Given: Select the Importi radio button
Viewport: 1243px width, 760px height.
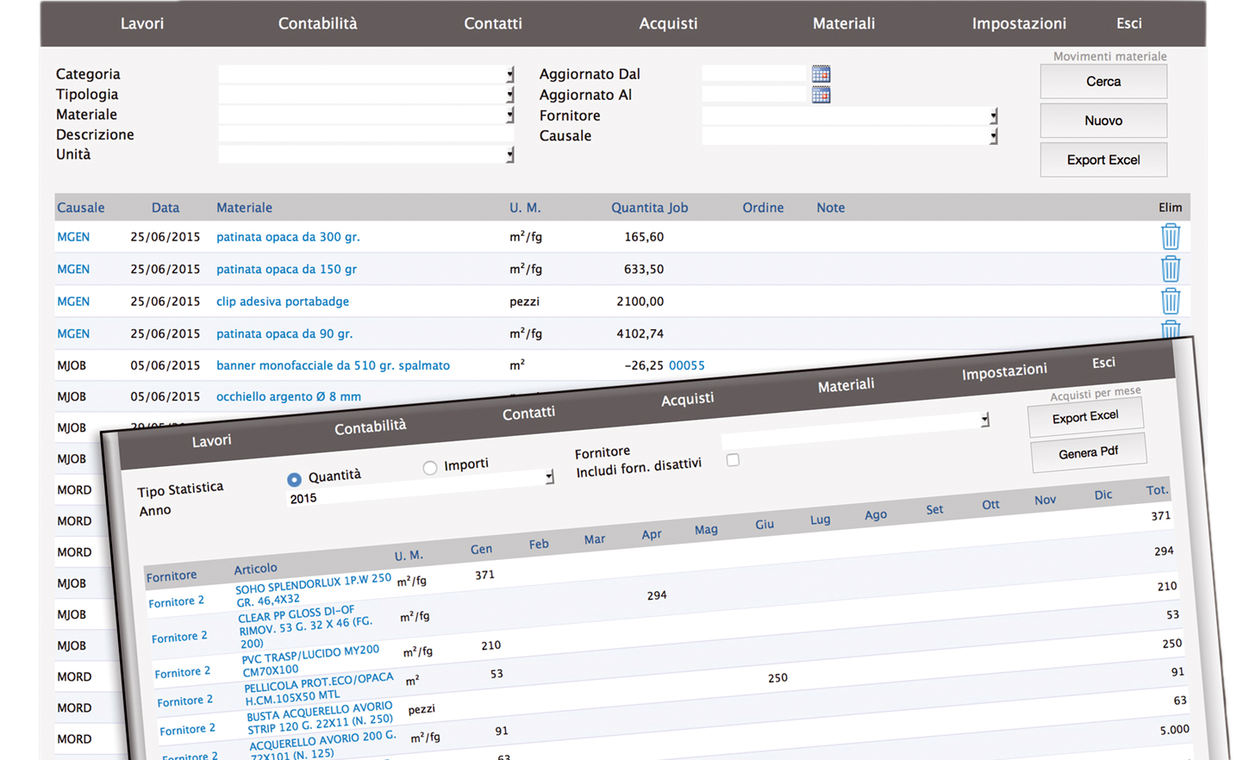Looking at the screenshot, I should [x=429, y=468].
